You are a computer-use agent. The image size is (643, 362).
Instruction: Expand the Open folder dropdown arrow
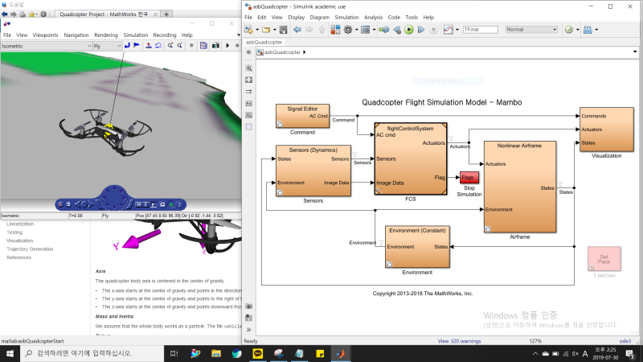[274, 30]
